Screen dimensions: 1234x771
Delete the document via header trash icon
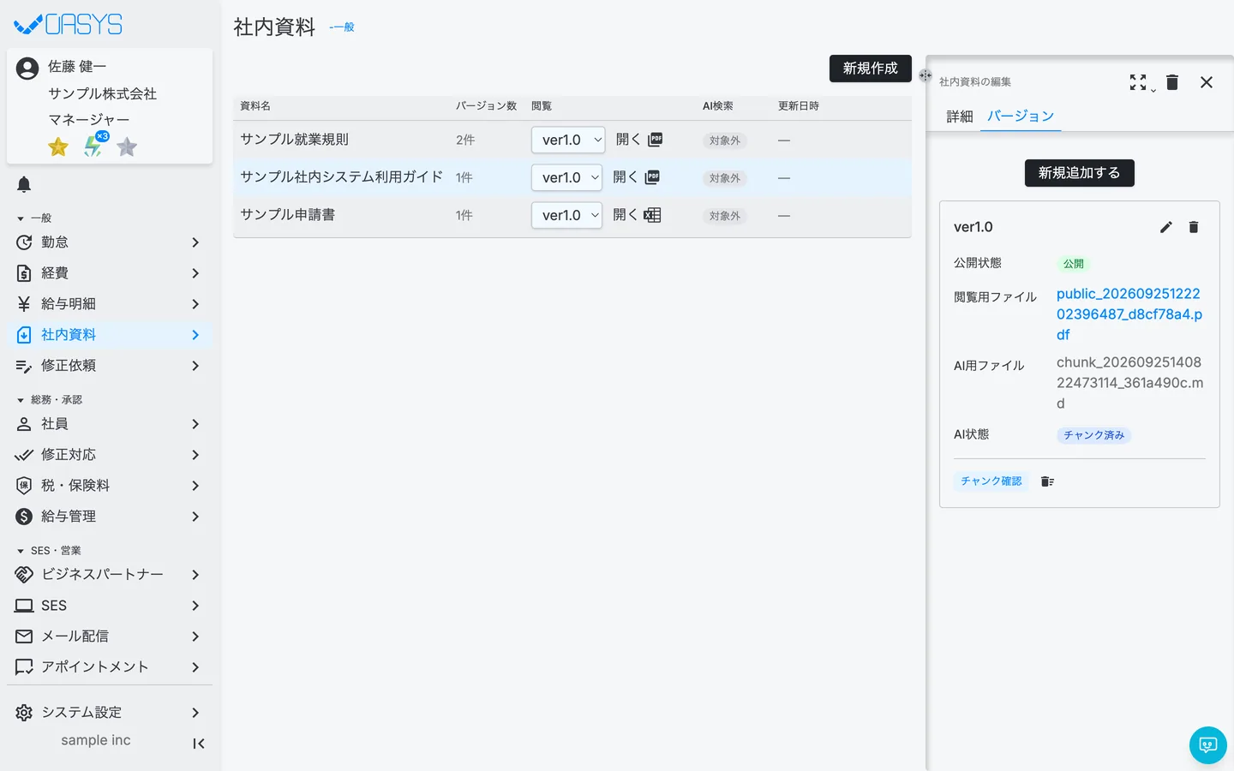pos(1172,82)
